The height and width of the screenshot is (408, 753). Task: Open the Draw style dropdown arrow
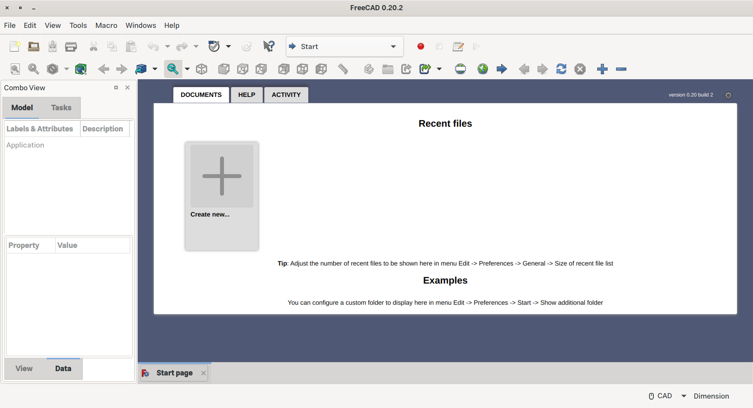coord(66,69)
